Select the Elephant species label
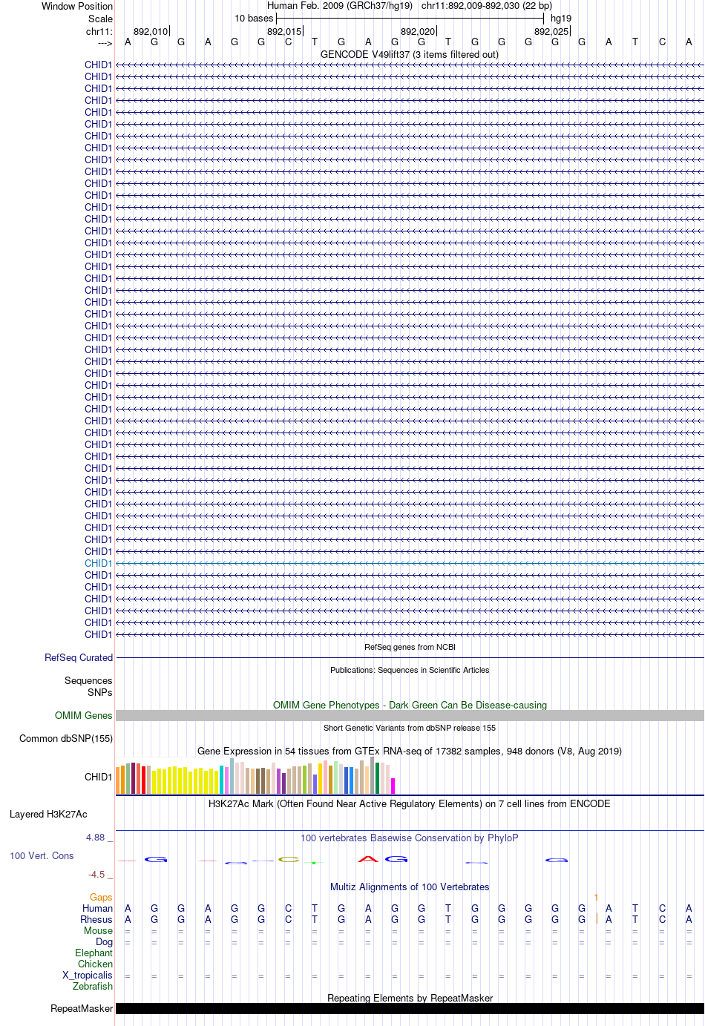The height and width of the screenshot is (1026, 705). [x=94, y=953]
